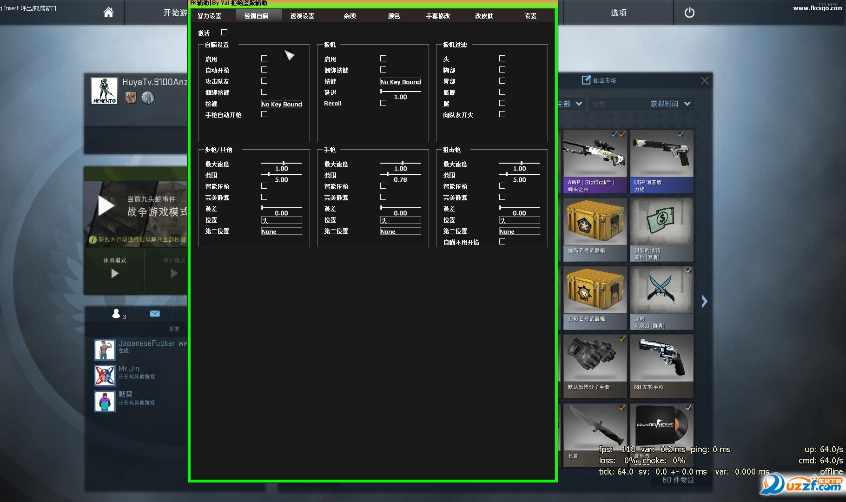
Task: Click the friends count person icon
Action: point(116,314)
